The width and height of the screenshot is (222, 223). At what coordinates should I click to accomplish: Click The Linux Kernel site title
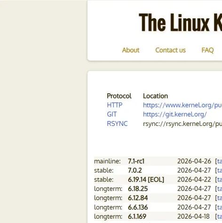point(180,22)
